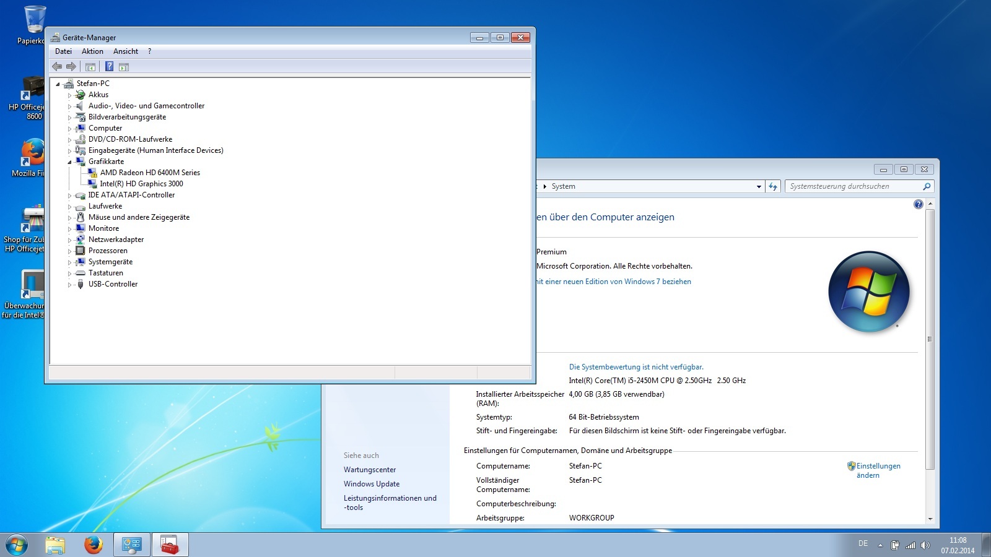
Task: Click the System window vertical scrollbar thumb
Action: click(930, 339)
